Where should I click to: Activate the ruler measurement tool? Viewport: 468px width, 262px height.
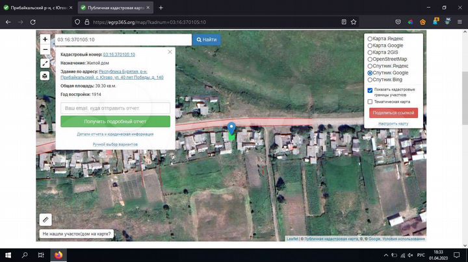tap(45, 220)
